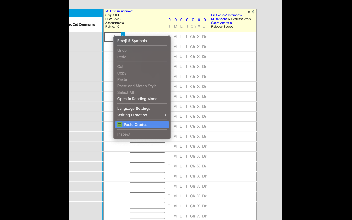Toggle the I flag in the yellow header
Image resolution: width=352 pixels, height=220 pixels.
pos(187,26)
